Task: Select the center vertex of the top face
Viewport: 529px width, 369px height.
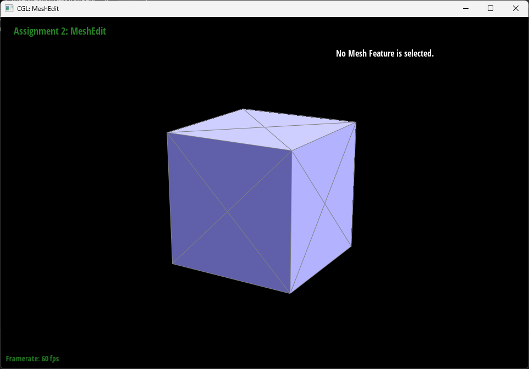Action: point(264,127)
